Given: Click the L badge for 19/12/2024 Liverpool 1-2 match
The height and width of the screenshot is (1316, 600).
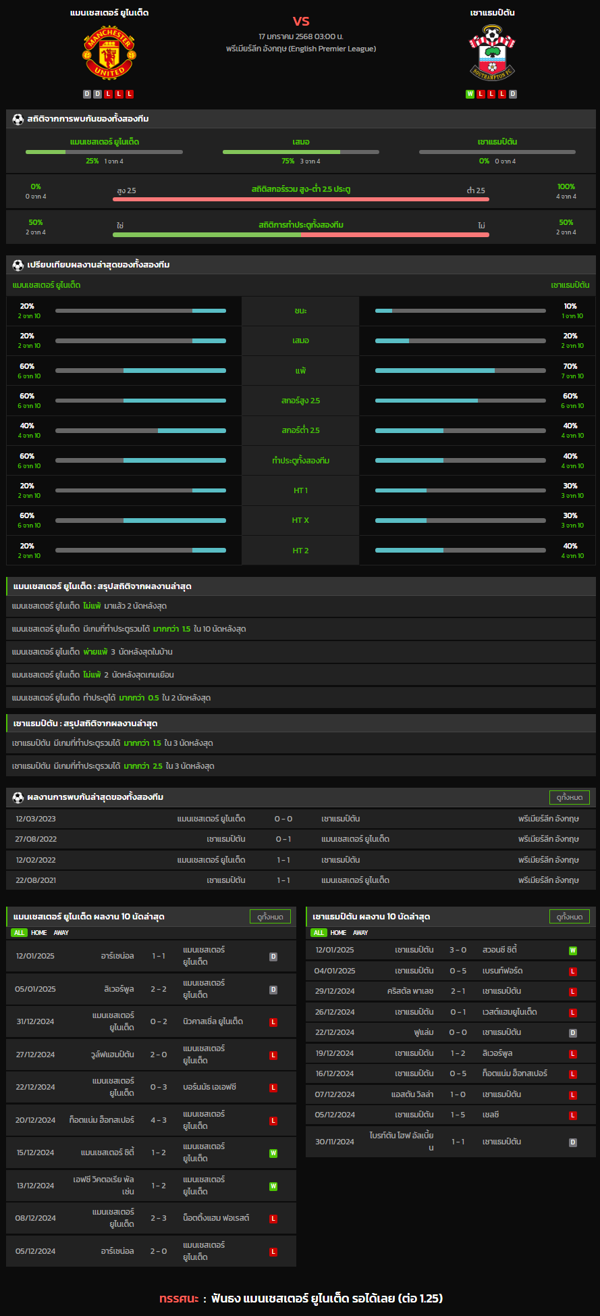Looking at the screenshot, I should pos(573,1054).
